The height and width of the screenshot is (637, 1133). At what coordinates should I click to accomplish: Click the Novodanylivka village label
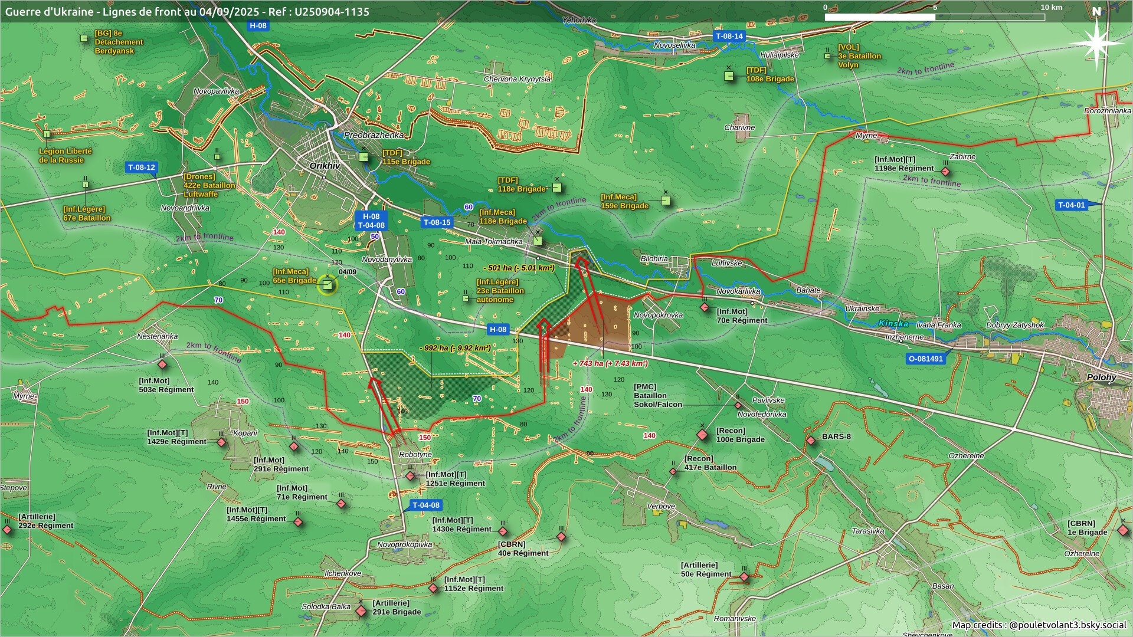[387, 260]
